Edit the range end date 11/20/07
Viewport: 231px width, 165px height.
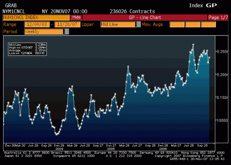pos(67,24)
